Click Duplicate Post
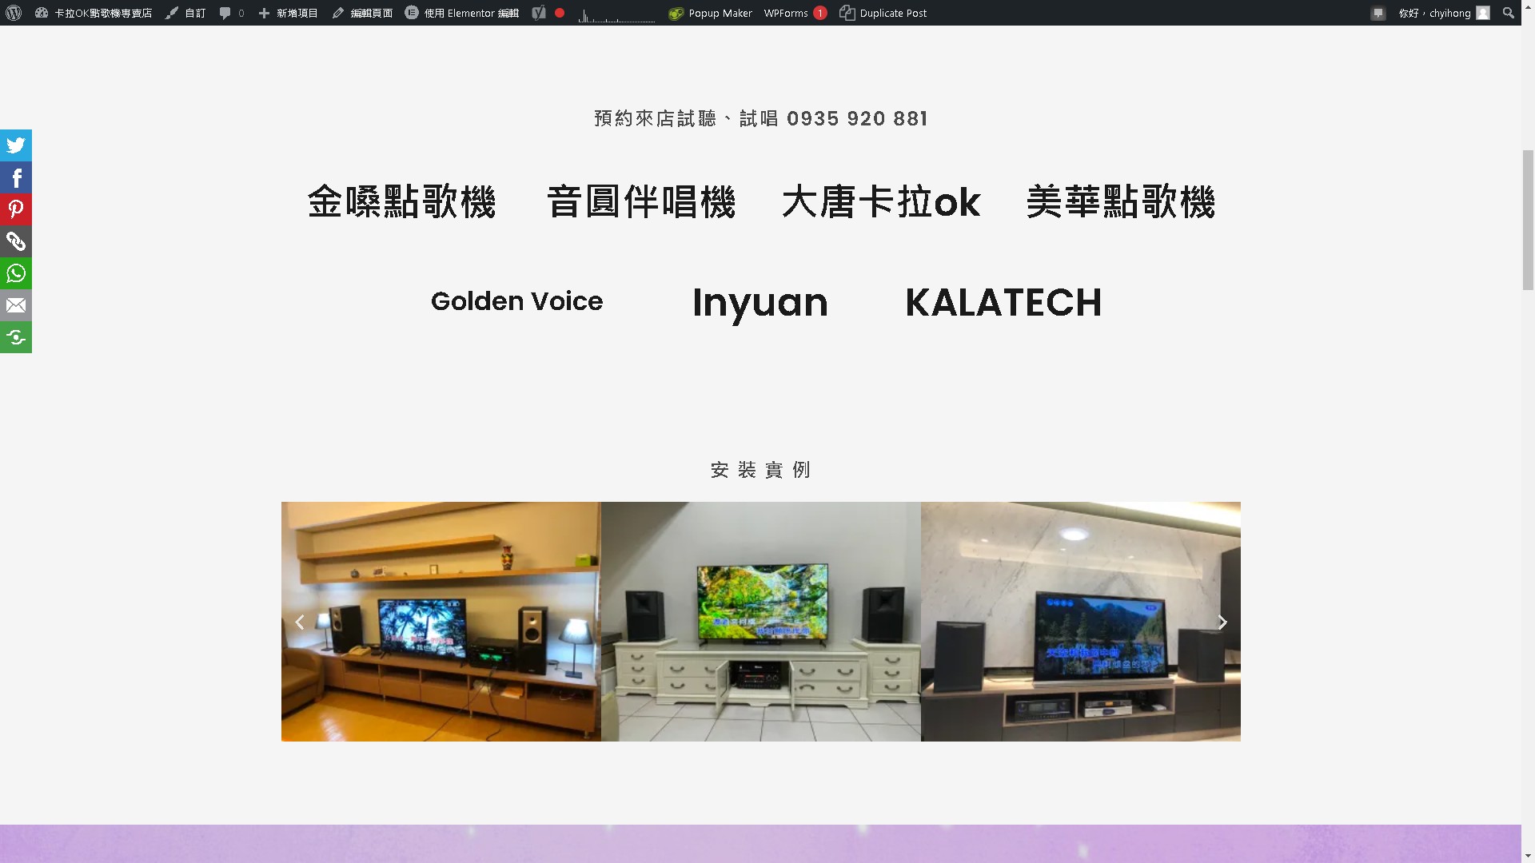The height and width of the screenshot is (863, 1535). point(883,13)
